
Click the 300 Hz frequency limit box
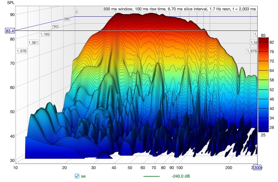pos(257,168)
